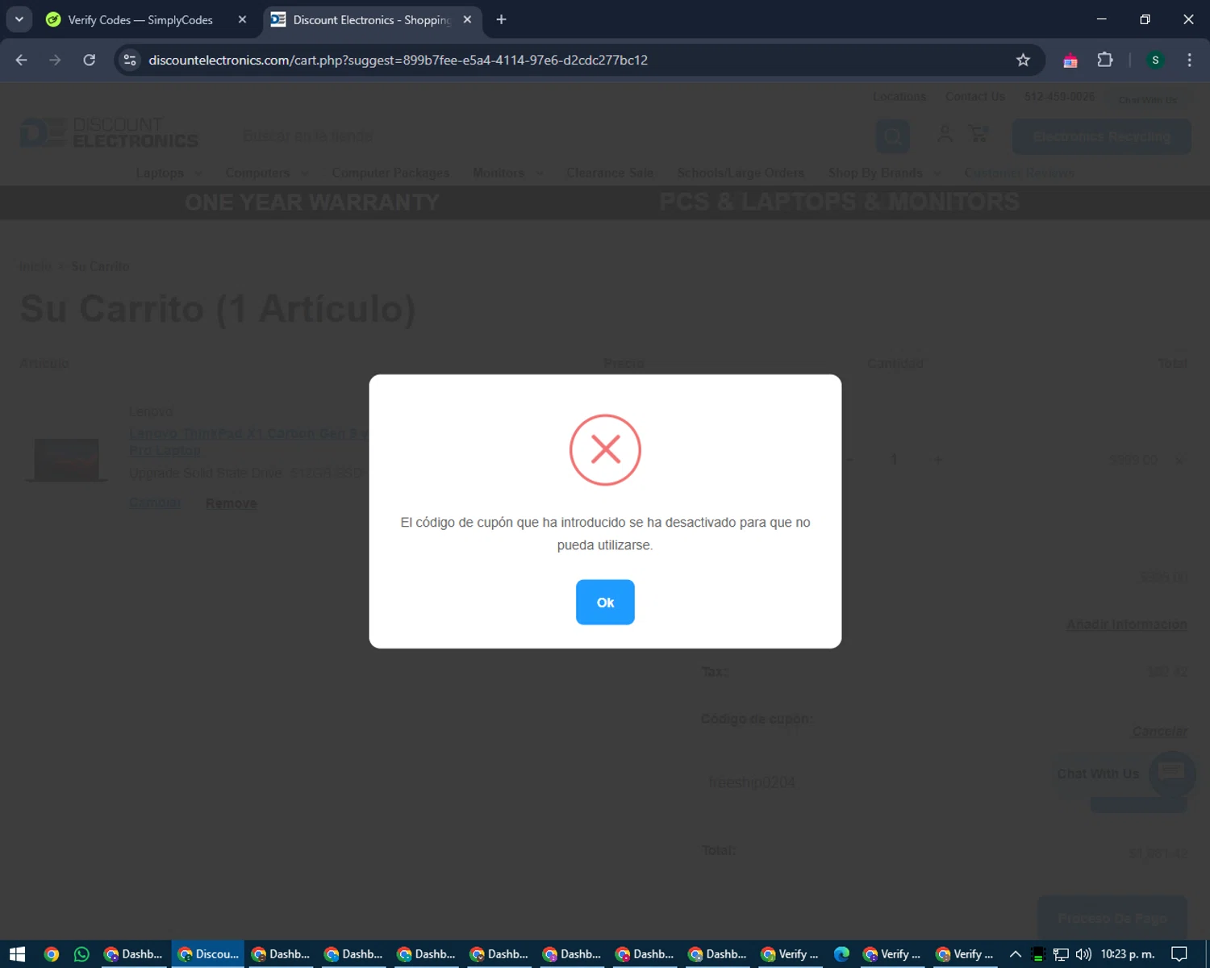
Task: Open Microsoft Edge from the taskbar
Action: click(841, 954)
